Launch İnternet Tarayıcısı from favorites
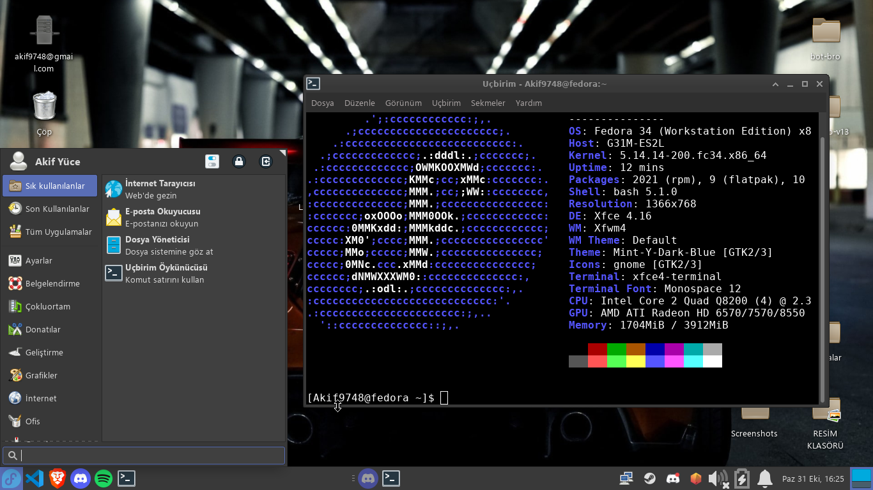Screen dimensions: 873x490 [x=194, y=189]
